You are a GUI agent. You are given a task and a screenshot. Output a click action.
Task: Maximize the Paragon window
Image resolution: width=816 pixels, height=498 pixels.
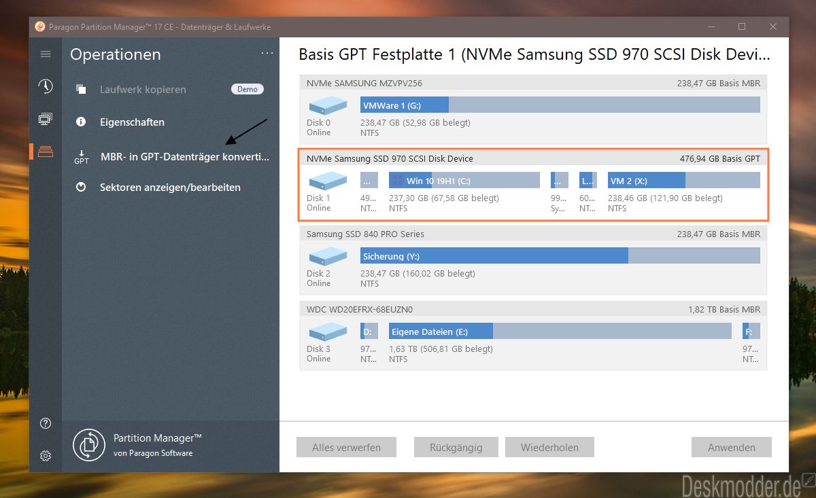742,26
